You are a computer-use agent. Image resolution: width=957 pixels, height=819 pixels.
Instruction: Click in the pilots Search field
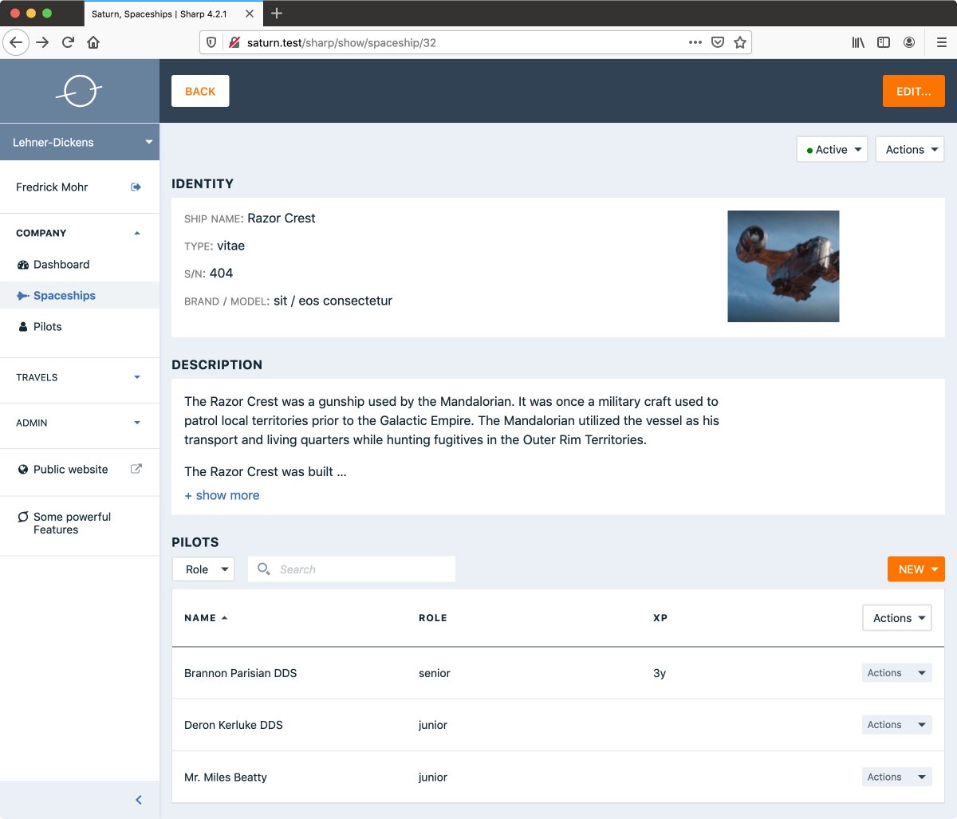(352, 569)
